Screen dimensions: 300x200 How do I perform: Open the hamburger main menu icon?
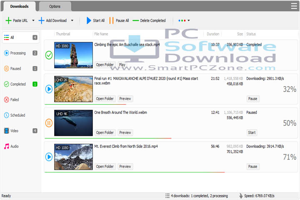pyautogui.click(x=294, y=6)
